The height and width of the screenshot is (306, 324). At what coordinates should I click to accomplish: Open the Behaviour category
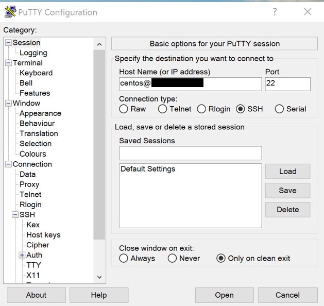click(37, 124)
